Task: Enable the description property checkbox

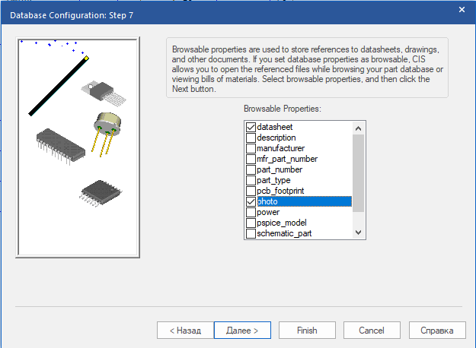Action: tap(251, 138)
